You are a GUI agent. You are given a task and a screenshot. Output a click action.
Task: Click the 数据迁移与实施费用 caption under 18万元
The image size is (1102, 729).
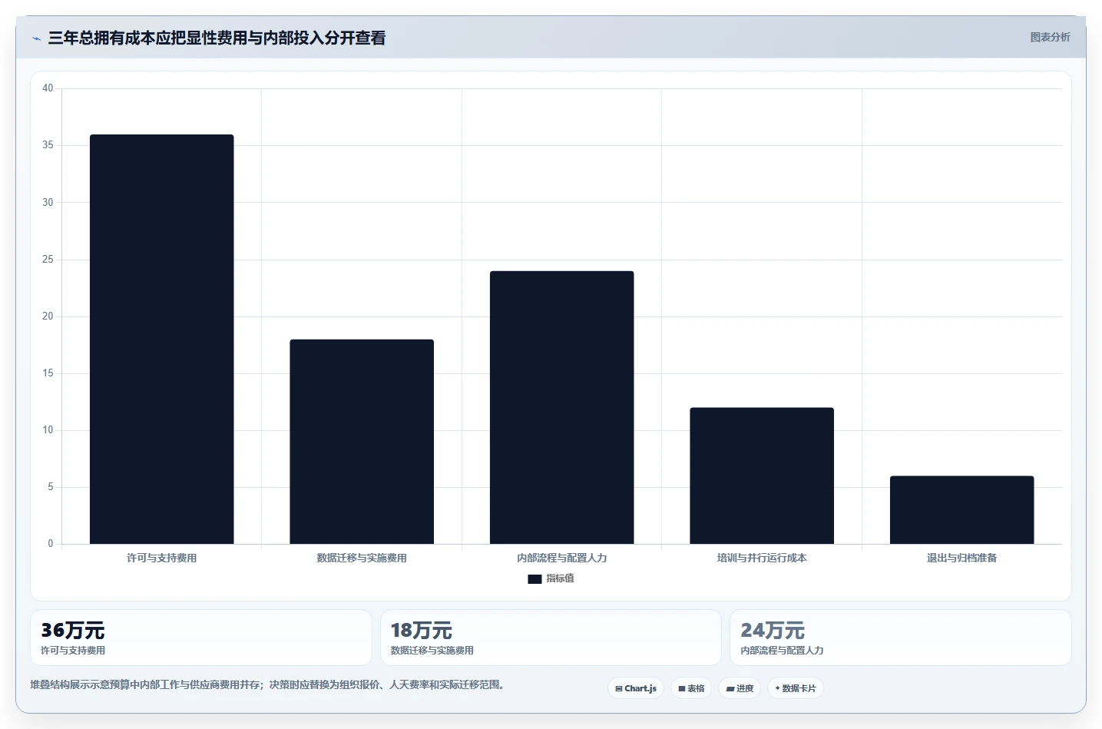(x=432, y=650)
